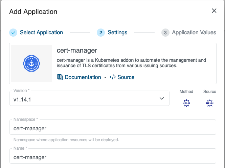Focus the Namespace input field
Image resolution: width=225 pixels, height=168 pixels.
pos(113,128)
